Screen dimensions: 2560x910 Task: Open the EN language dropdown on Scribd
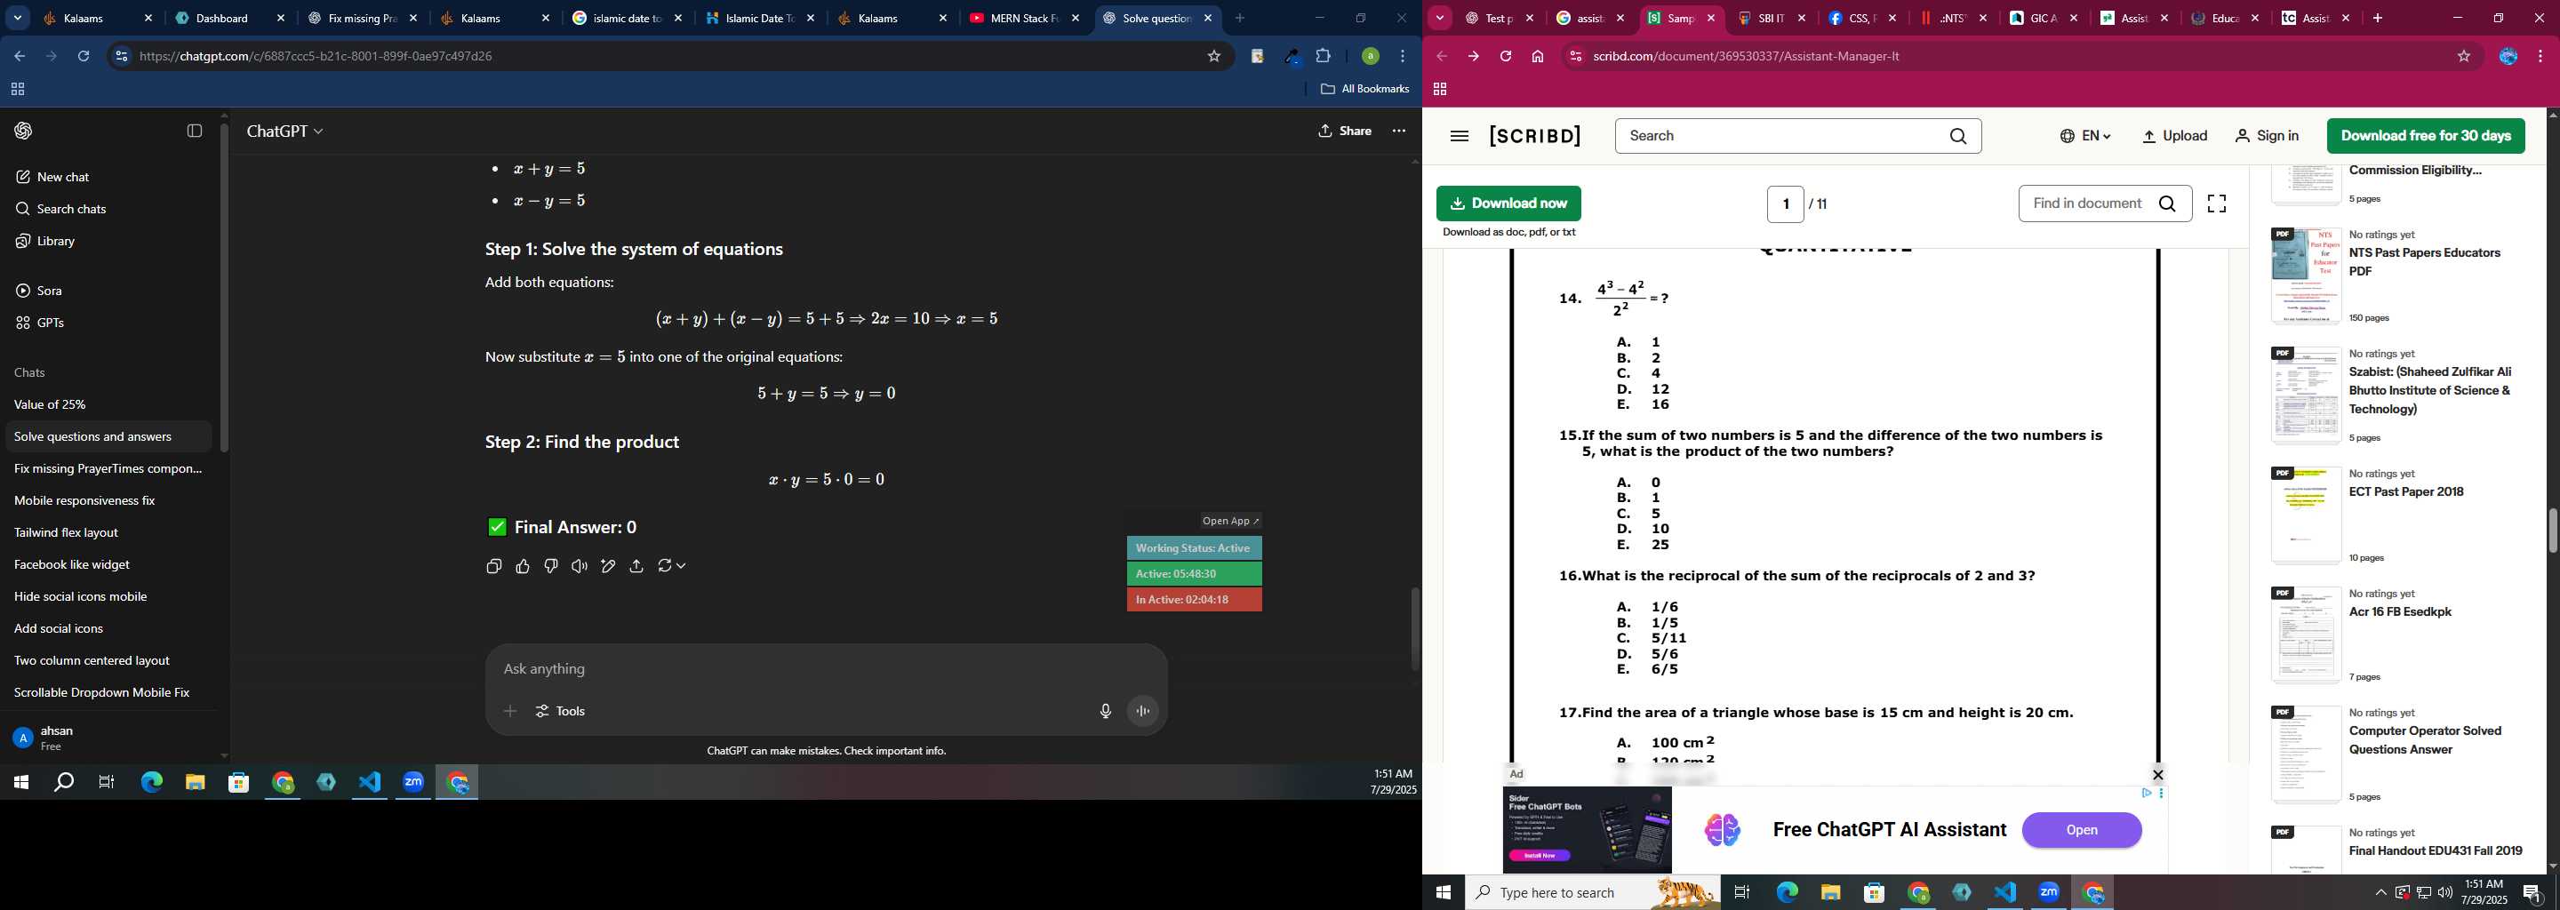click(x=2085, y=136)
